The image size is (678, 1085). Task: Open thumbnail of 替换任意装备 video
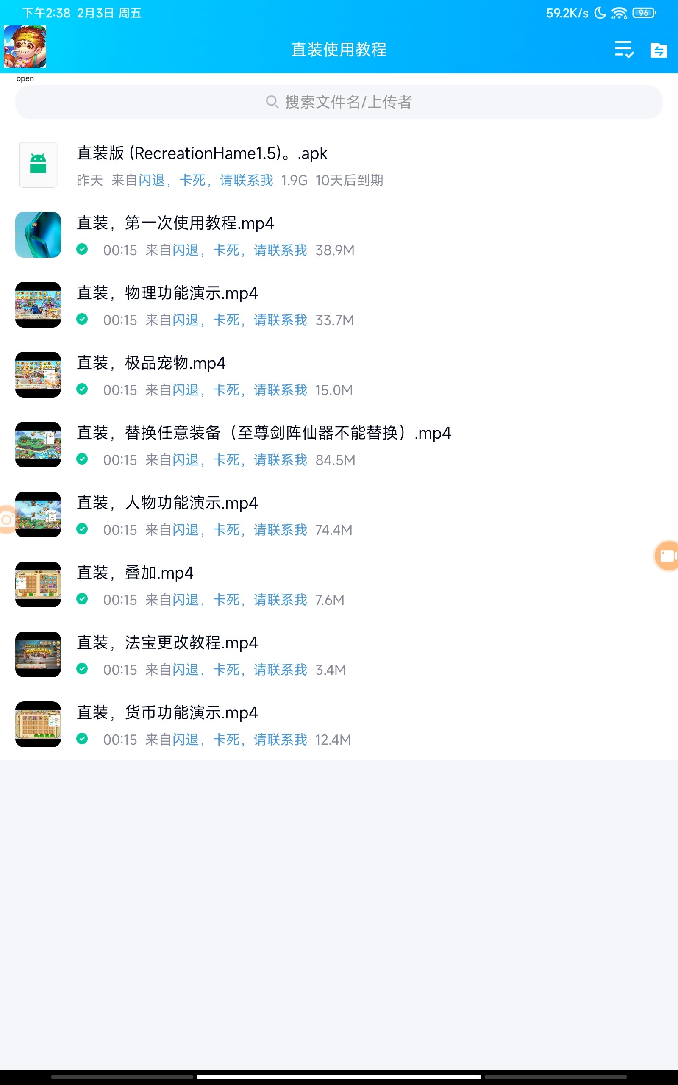(x=38, y=444)
